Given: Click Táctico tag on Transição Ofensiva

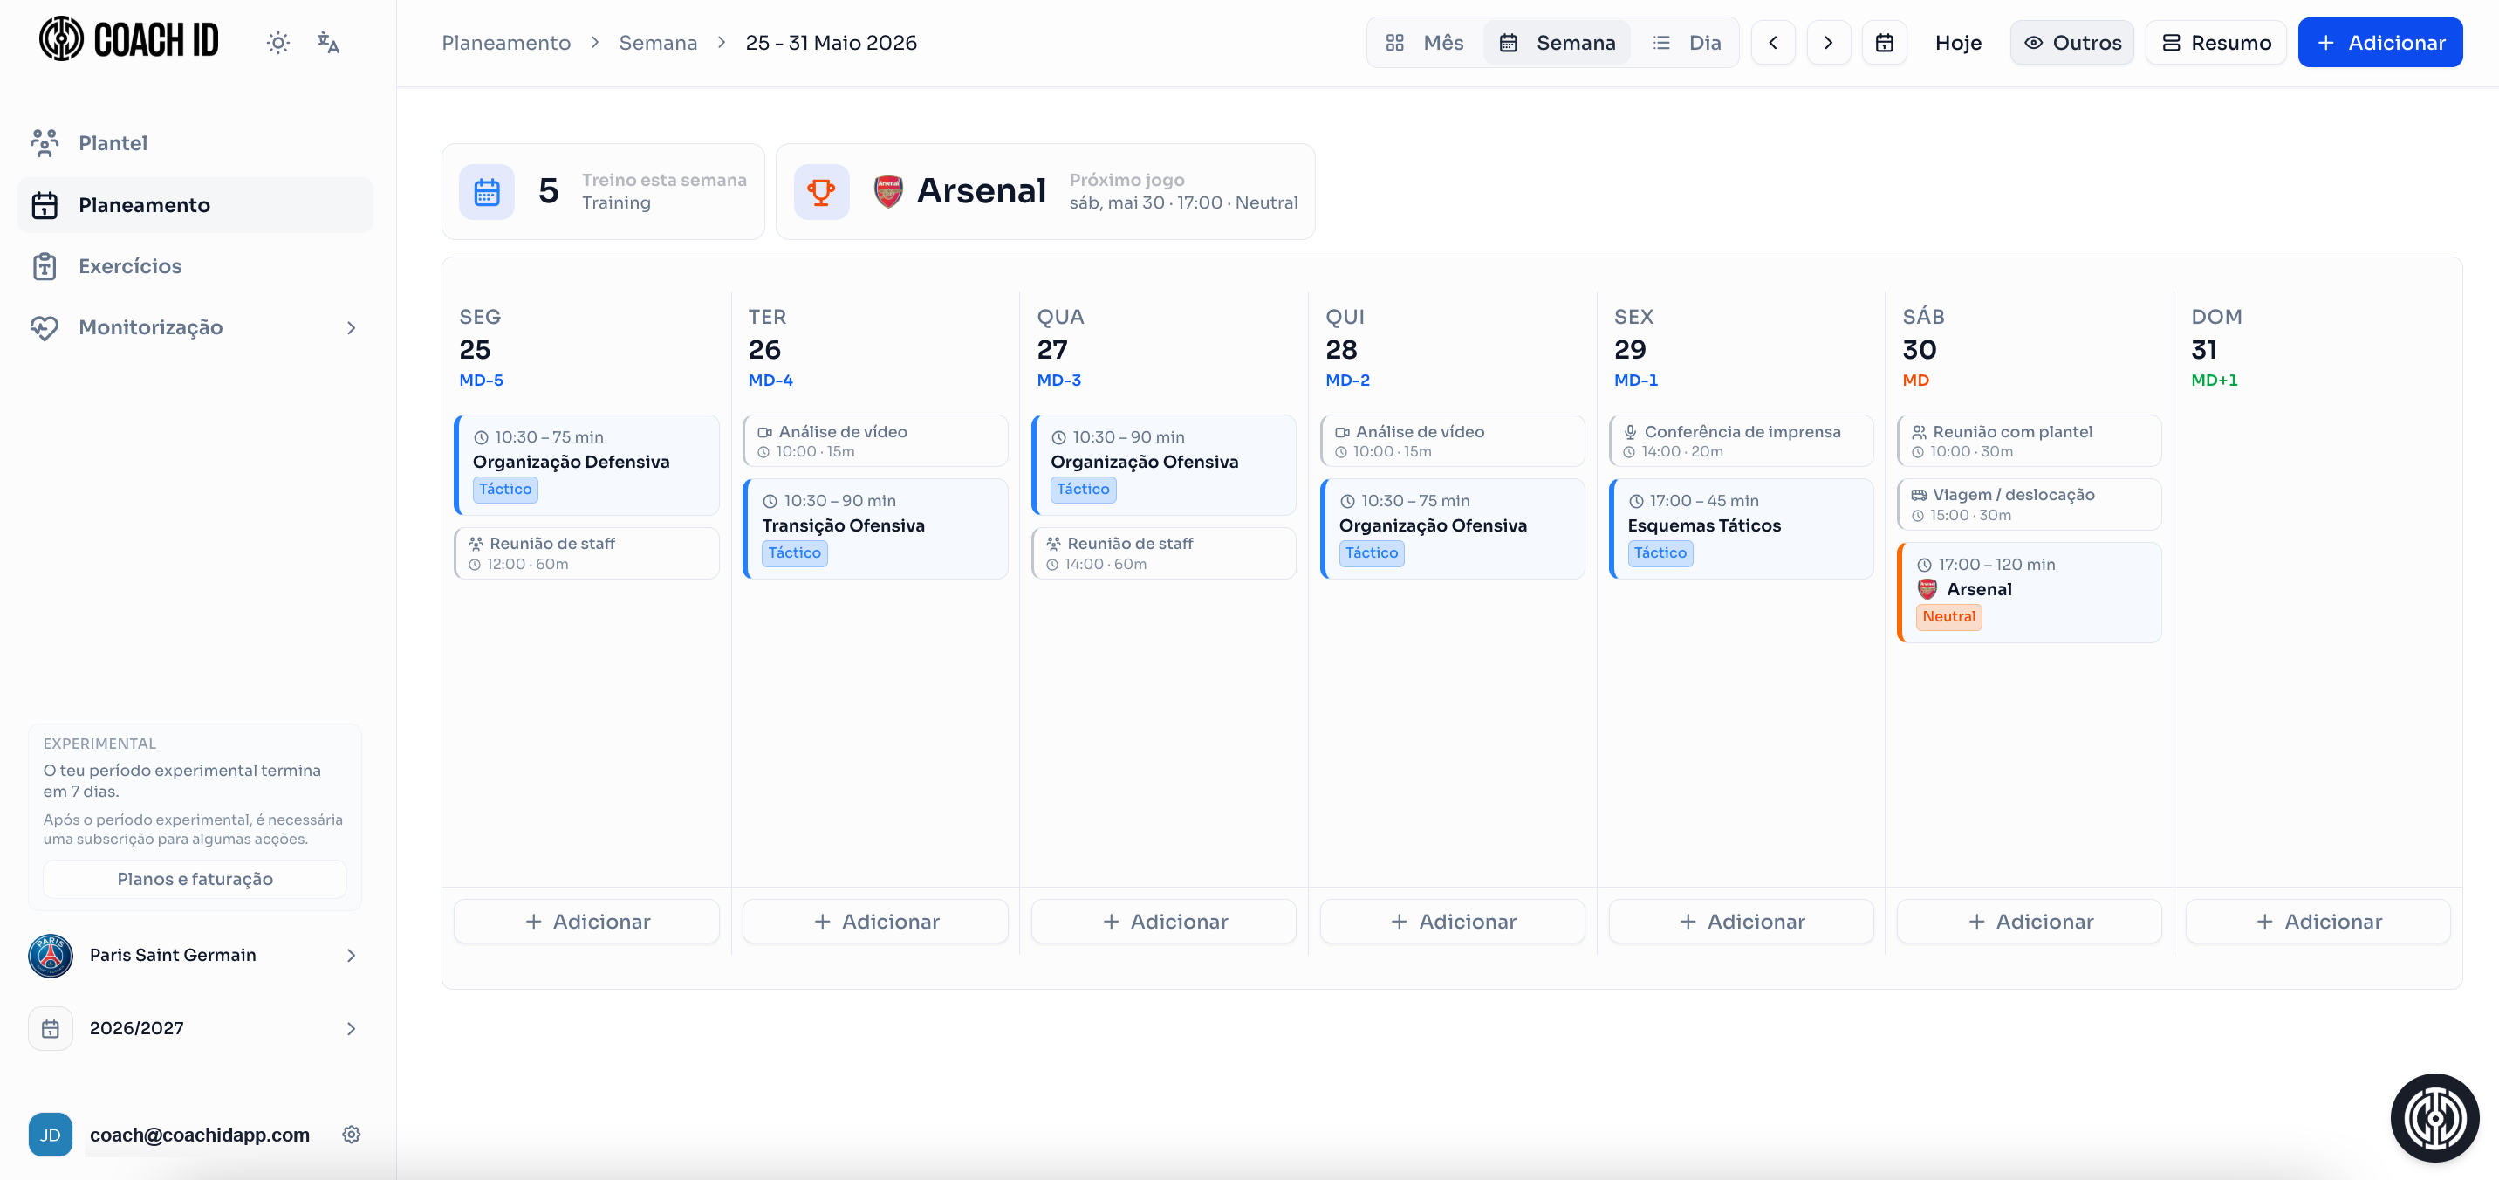Looking at the screenshot, I should click(x=795, y=553).
